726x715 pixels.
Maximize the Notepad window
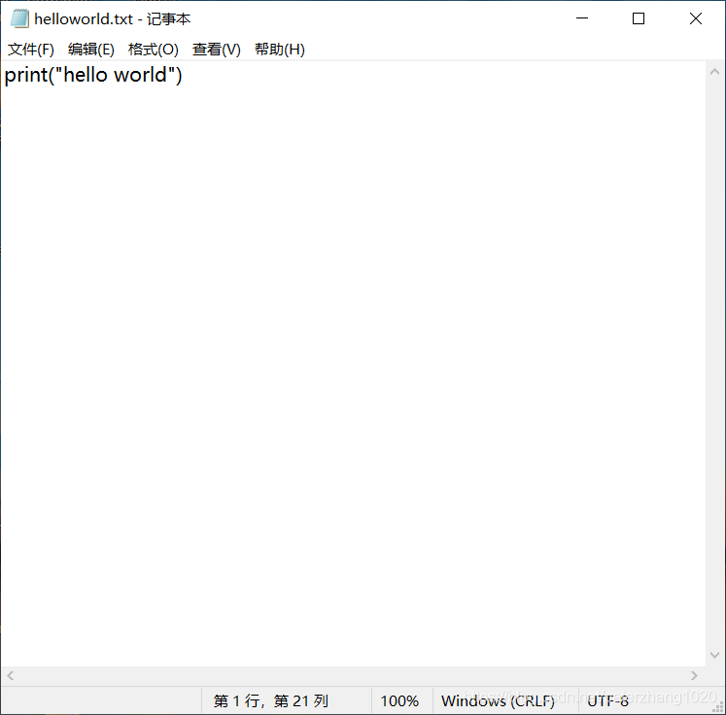[x=639, y=18]
